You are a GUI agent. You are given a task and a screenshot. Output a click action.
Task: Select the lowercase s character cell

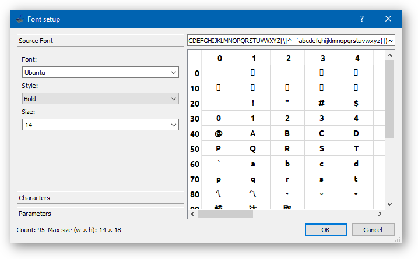(322, 179)
